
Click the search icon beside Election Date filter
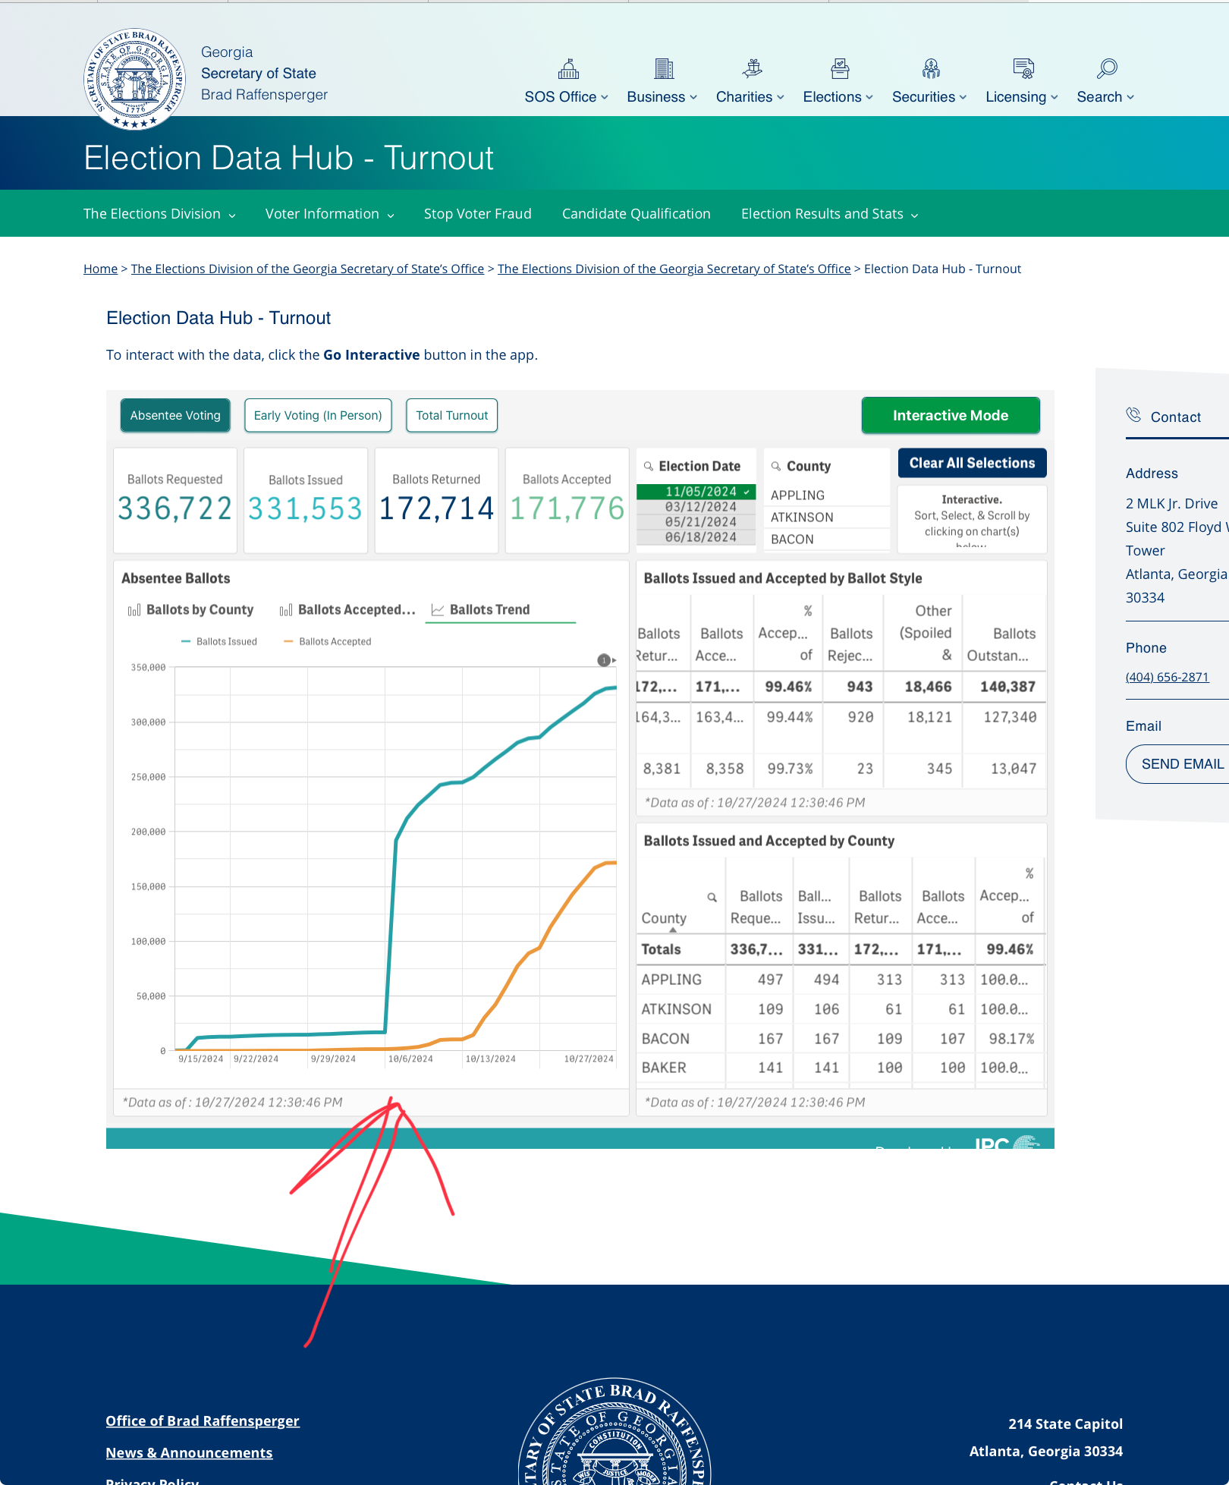tap(649, 466)
